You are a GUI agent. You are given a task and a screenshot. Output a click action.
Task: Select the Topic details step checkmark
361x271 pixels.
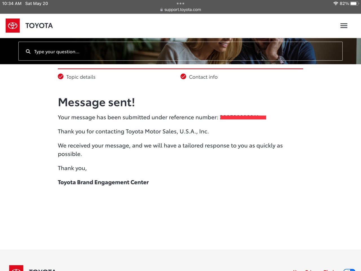(x=61, y=77)
